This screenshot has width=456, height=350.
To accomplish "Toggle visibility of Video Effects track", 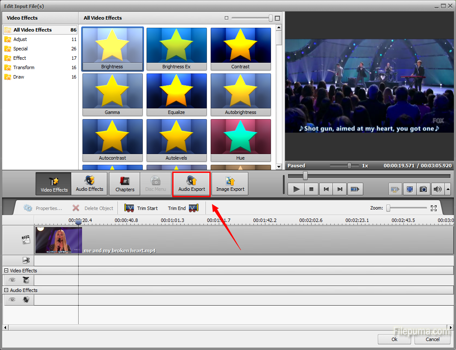I will click(x=12, y=280).
